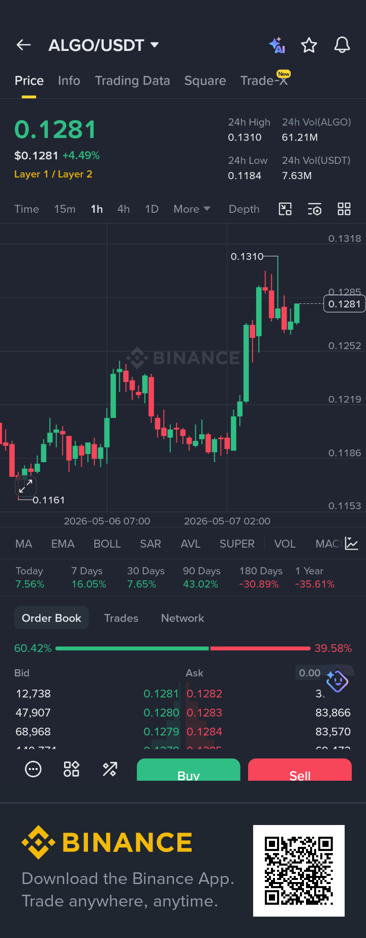366x938 pixels.
Task: Tap the Layer 1 / Layer 2 tag
Action: pyautogui.click(x=53, y=174)
